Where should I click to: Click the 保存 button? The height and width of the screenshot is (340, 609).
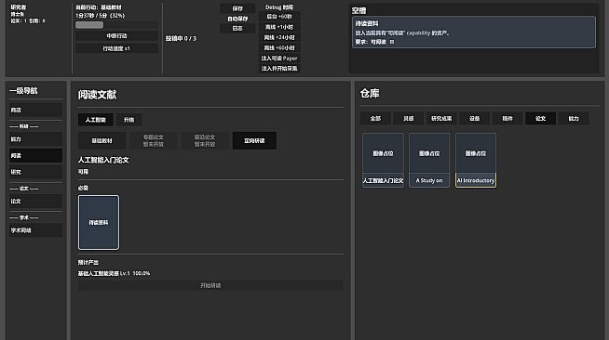pyautogui.click(x=237, y=8)
